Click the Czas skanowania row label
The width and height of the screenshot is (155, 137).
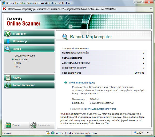coord(71,73)
